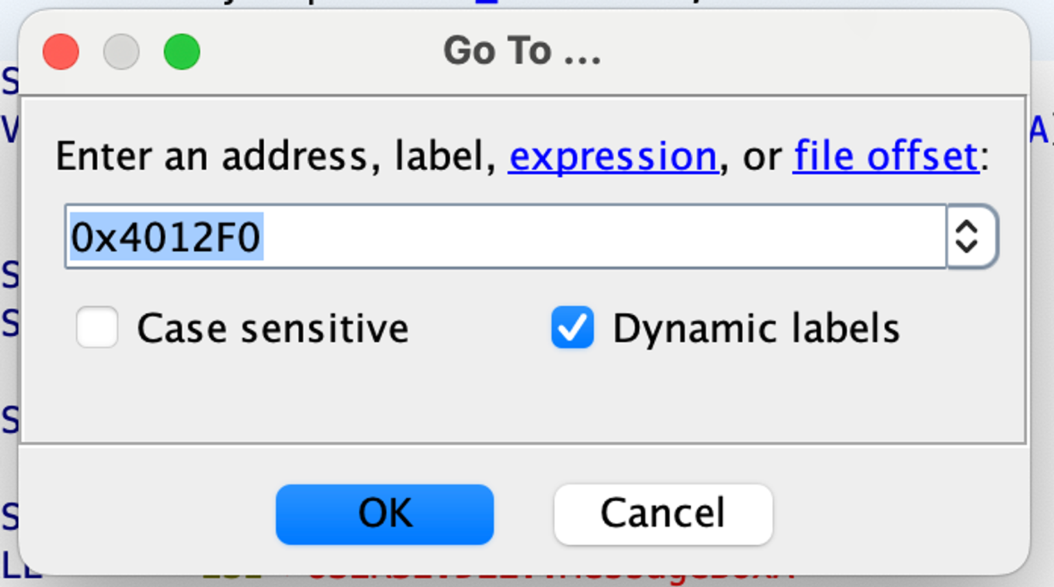Click the up chevron of the combo box
The image size is (1054, 587).
pyautogui.click(x=967, y=227)
